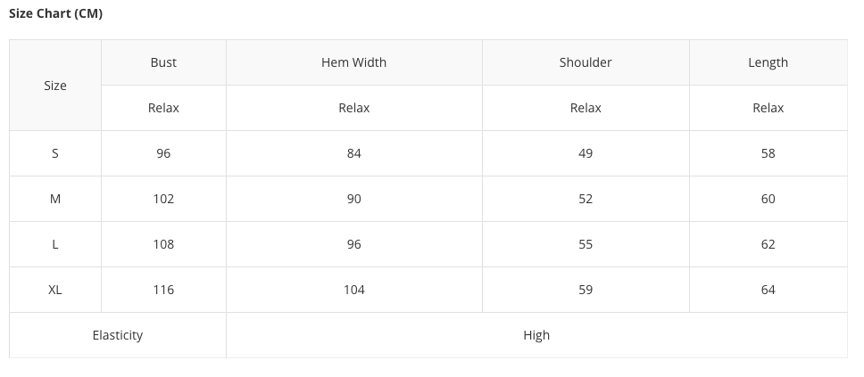864x377 pixels.
Task: Click the XL size row label
Action: point(55,290)
